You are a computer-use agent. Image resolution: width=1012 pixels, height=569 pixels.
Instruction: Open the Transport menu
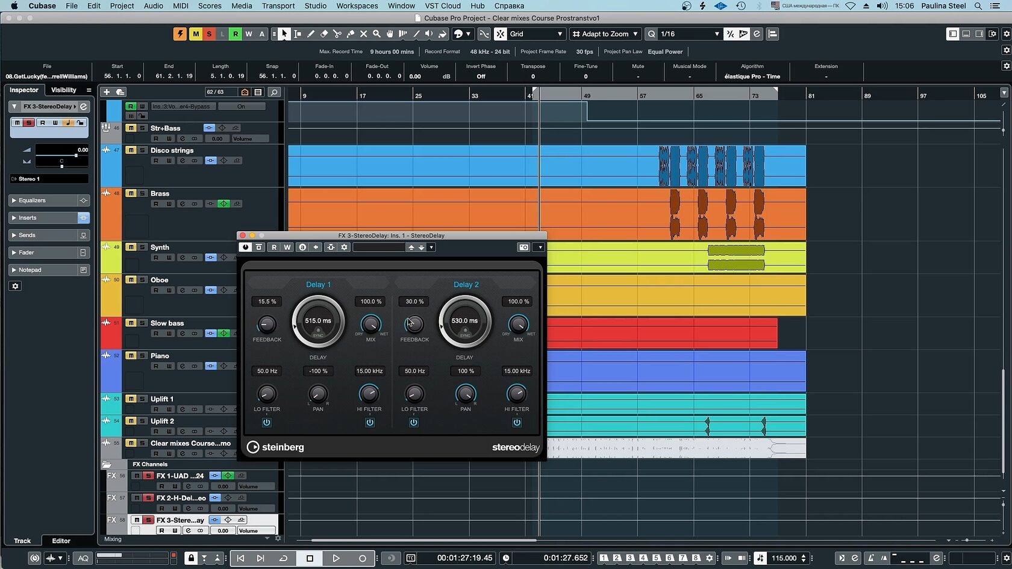pos(278,6)
